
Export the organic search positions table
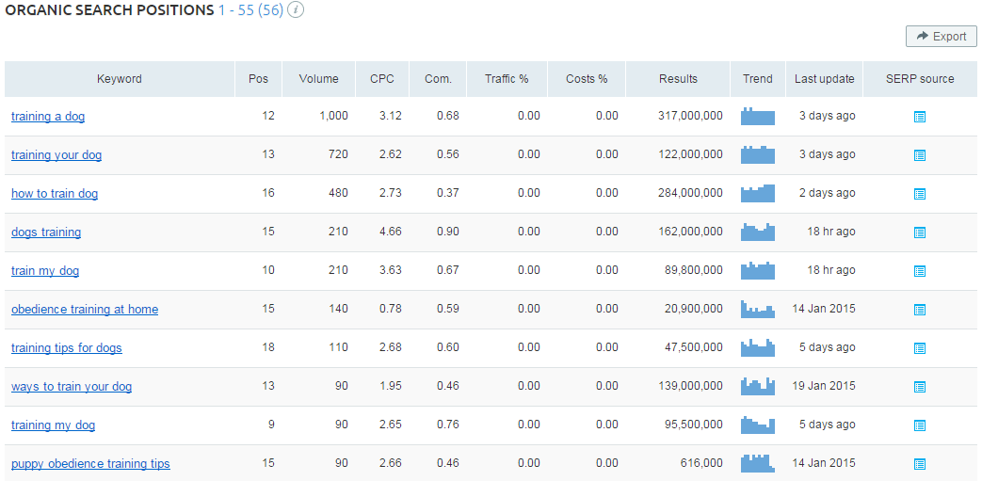[x=941, y=37]
